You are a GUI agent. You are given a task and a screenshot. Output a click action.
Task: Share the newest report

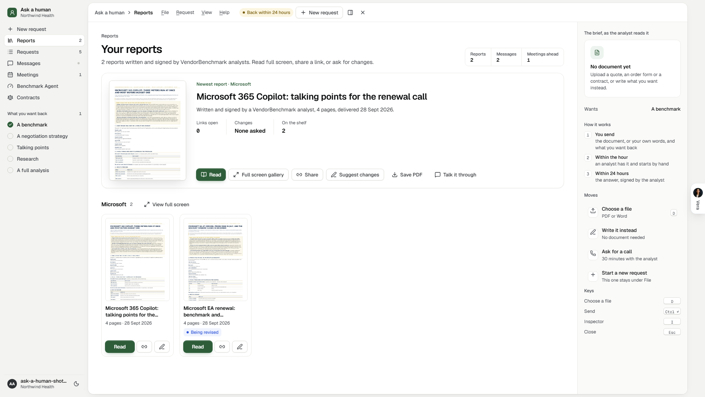click(307, 175)
